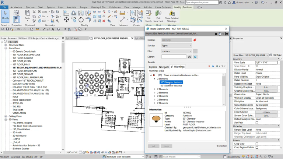Image resolution: width=283 pixels, height=159 pixels.
Task: Collapse the identical instances warning group
Action: [151, 75]
